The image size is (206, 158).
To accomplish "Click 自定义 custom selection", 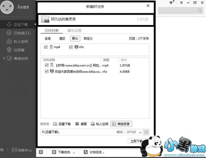I will 88,38.
